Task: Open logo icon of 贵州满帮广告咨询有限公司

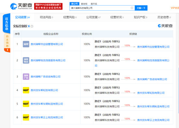Action: pyautogui.click(x=26, y=76)
